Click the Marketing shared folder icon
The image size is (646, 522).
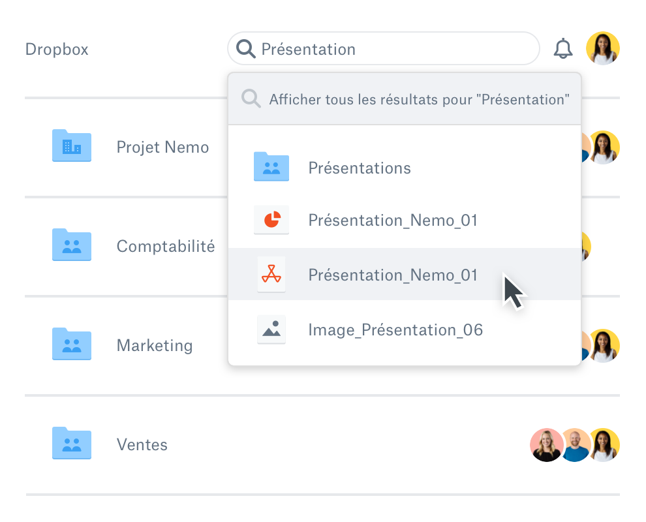(x=72, y=344)
